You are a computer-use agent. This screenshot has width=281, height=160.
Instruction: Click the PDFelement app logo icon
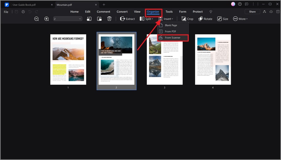(x=7, y=5)
